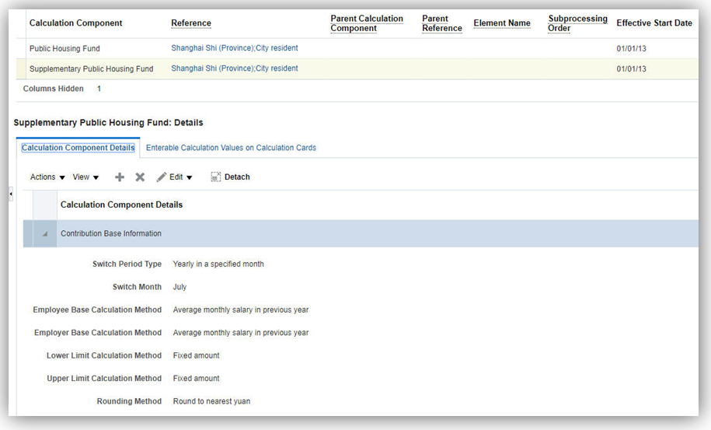Select the Supplementary Public Housing Fund row
This screenshot has height=430, width=711.
[x=91, y=68]
